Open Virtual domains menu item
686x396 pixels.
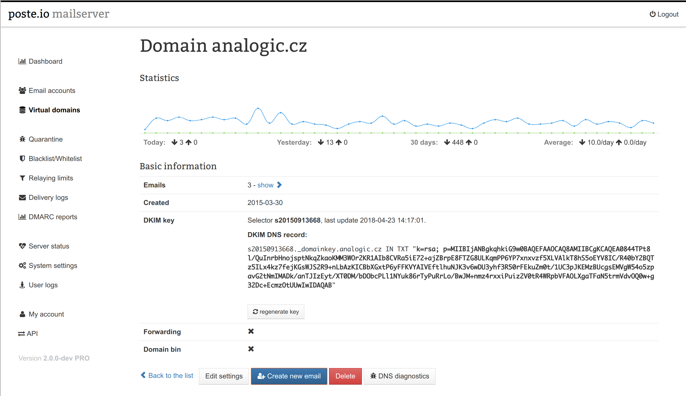54,110
